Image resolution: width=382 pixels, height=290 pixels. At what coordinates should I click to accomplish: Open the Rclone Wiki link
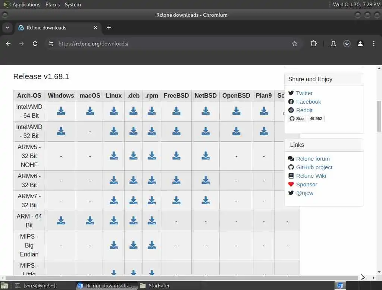[311, 176]
